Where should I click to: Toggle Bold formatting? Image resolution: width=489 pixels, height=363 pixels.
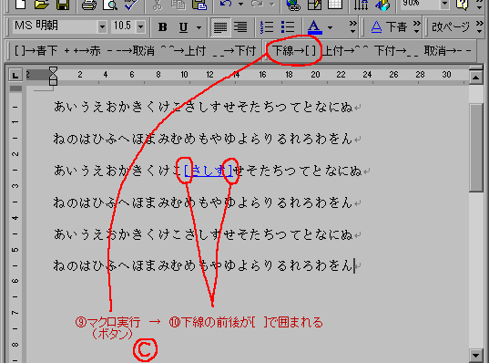[x=162, y=27]
